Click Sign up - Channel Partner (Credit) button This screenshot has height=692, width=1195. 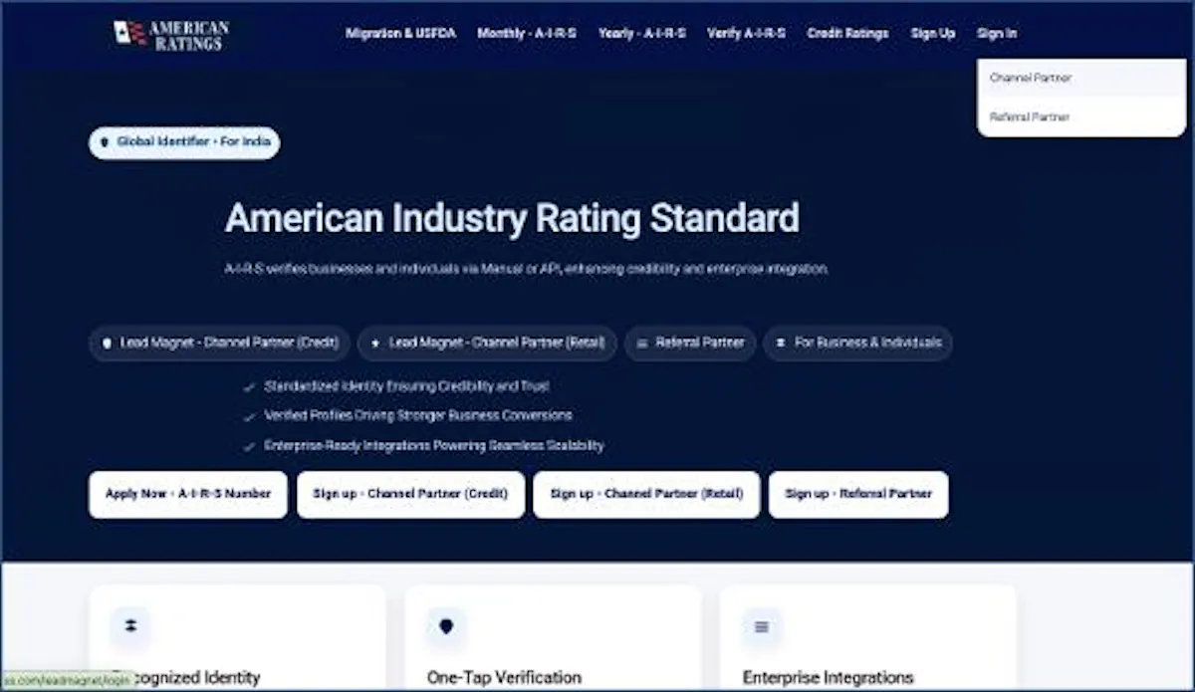(x=410, y=495)
